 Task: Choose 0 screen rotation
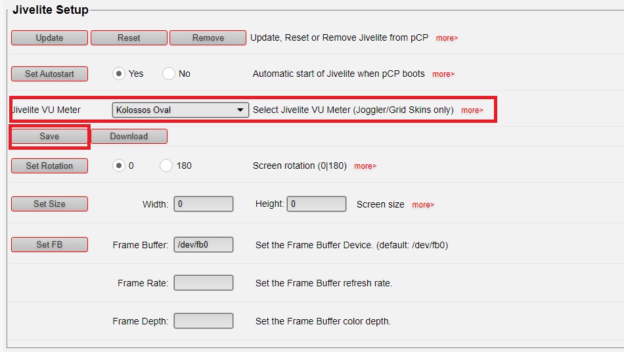pos(119,165)
